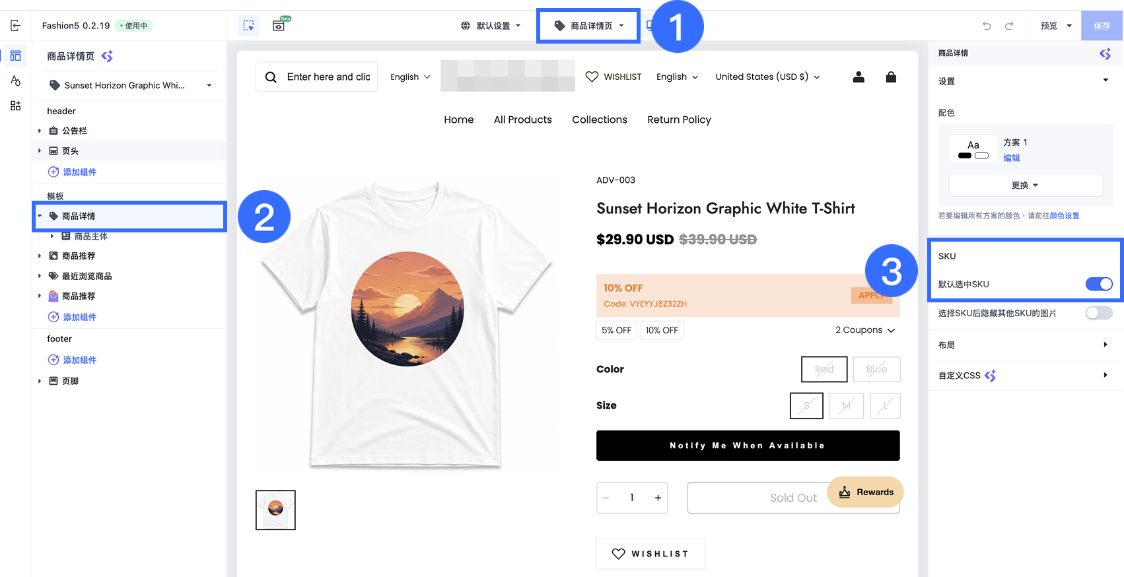The image size is (1124, 577).
Task: Open the typography and color theme icon
Action: (15, 81)
